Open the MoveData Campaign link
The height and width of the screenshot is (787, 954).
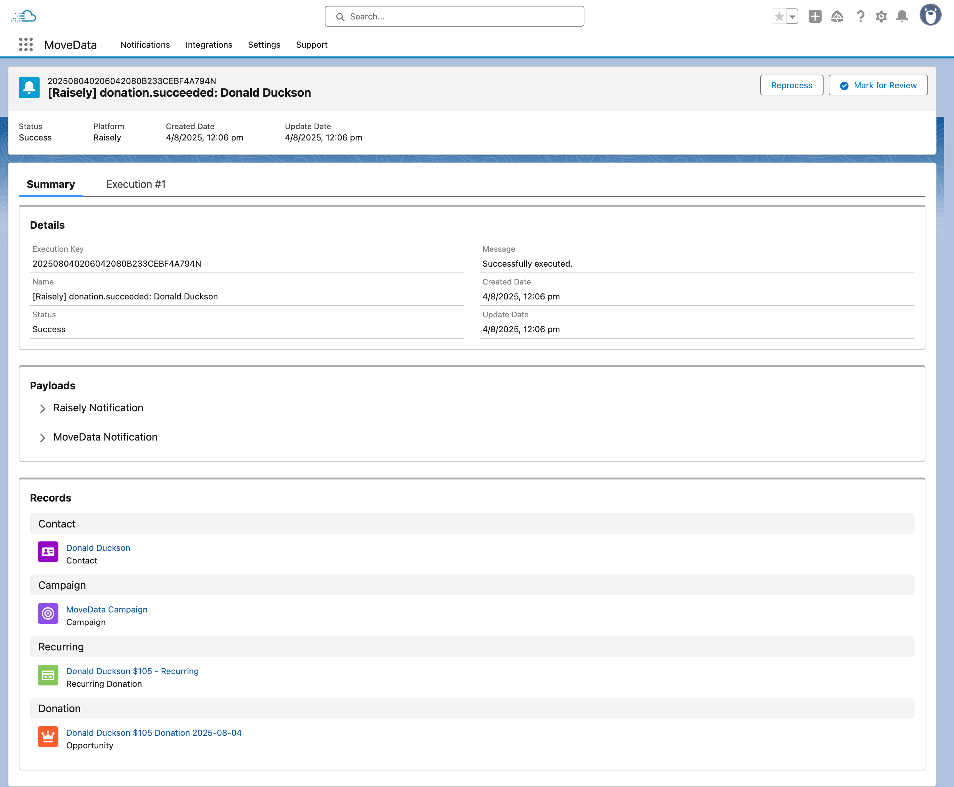point(106,609)
